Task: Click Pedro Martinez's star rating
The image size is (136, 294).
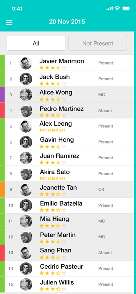Action: pyautogui.click(x=53, y=115)
